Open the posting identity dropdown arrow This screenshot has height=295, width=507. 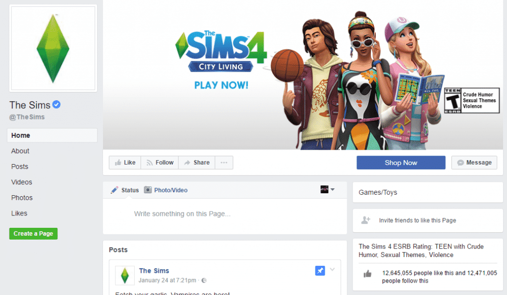click(332, 189)
